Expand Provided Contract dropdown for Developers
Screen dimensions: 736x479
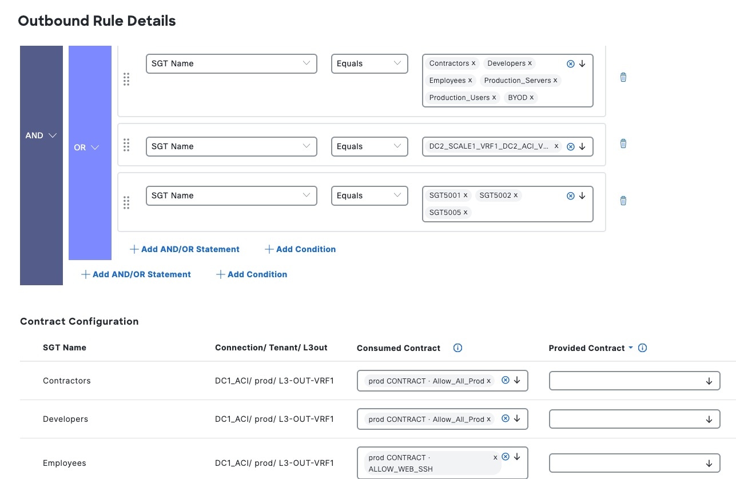click(709, 420)
